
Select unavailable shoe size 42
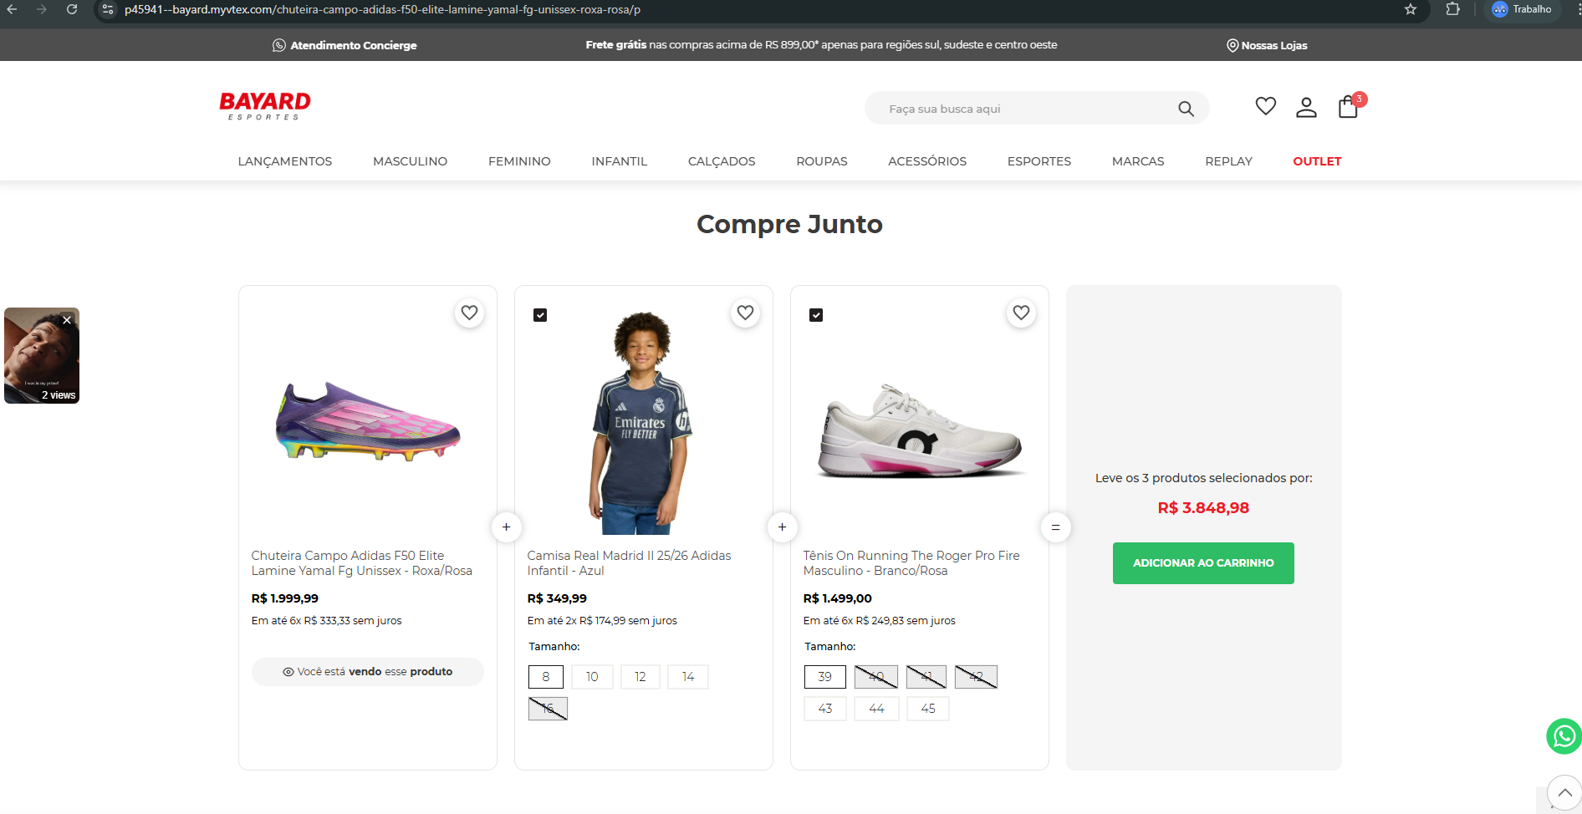pos(976,677)
